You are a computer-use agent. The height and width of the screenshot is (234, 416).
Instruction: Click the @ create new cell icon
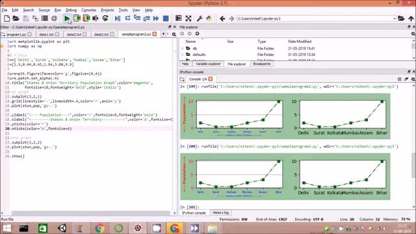(x=54, y=18)
